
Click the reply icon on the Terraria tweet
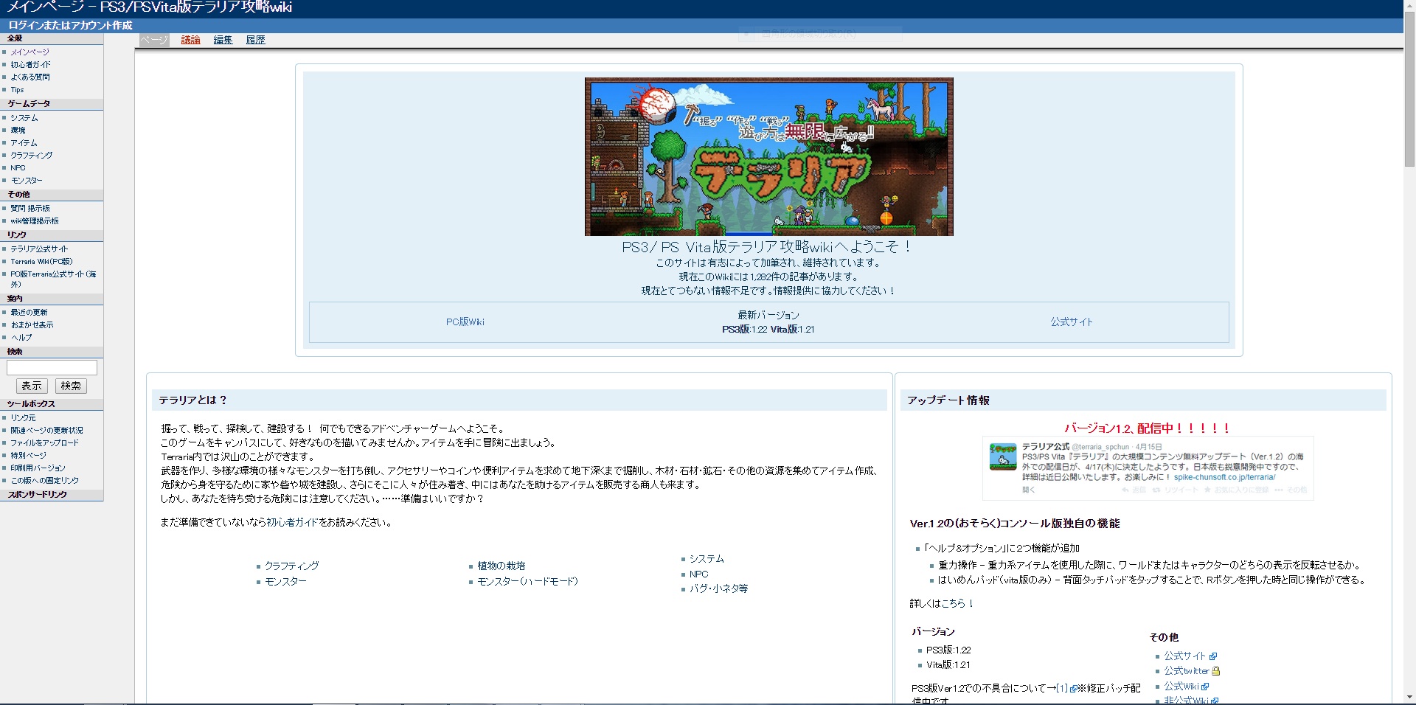[1125, 490]
